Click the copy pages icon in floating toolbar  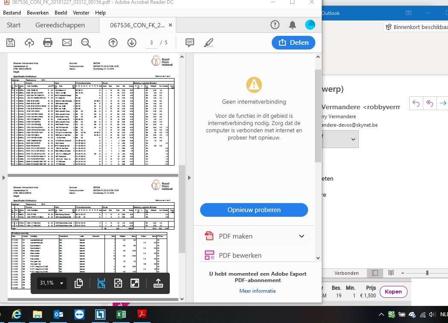click(79, 283)
